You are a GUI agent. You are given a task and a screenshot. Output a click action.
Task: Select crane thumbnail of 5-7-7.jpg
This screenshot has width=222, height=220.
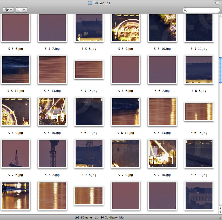52,154
